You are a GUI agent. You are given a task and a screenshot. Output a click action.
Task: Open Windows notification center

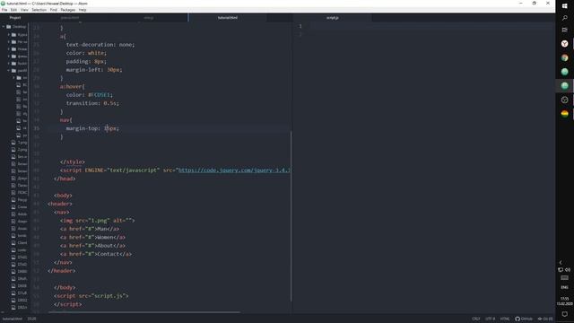point(564,314)
